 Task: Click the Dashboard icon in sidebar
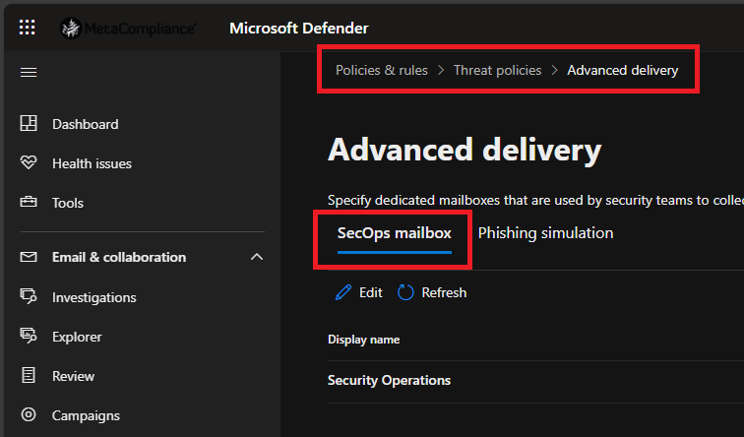coord(29,123)
